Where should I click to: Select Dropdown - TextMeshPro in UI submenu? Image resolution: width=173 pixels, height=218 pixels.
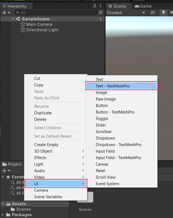122,145
